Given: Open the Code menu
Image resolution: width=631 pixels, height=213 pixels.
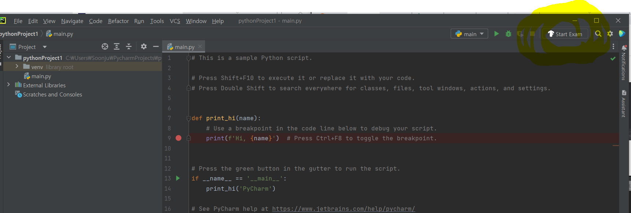Looking at the screenshot, I should (96, 21).
